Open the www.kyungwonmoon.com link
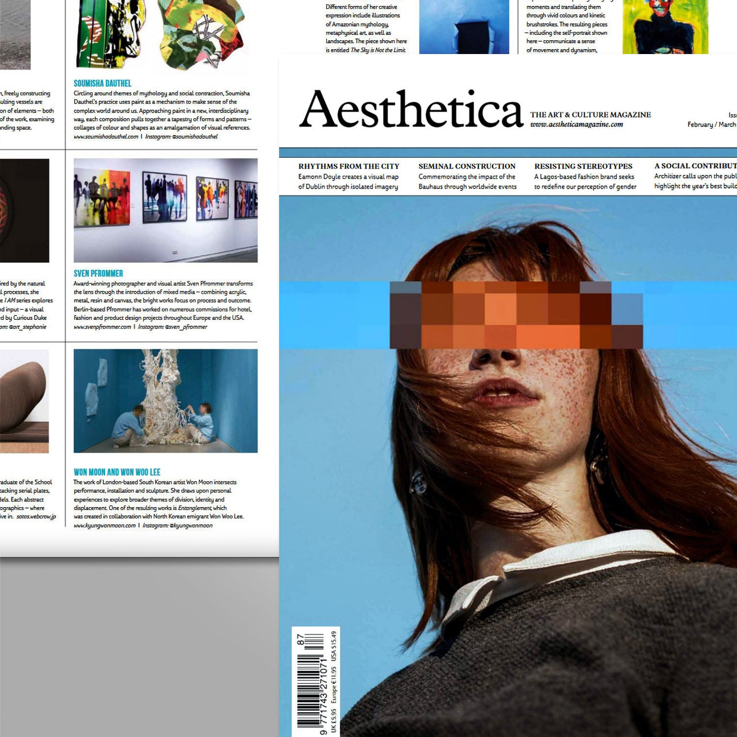The image size is (737, 737). [x=105, y=526]
